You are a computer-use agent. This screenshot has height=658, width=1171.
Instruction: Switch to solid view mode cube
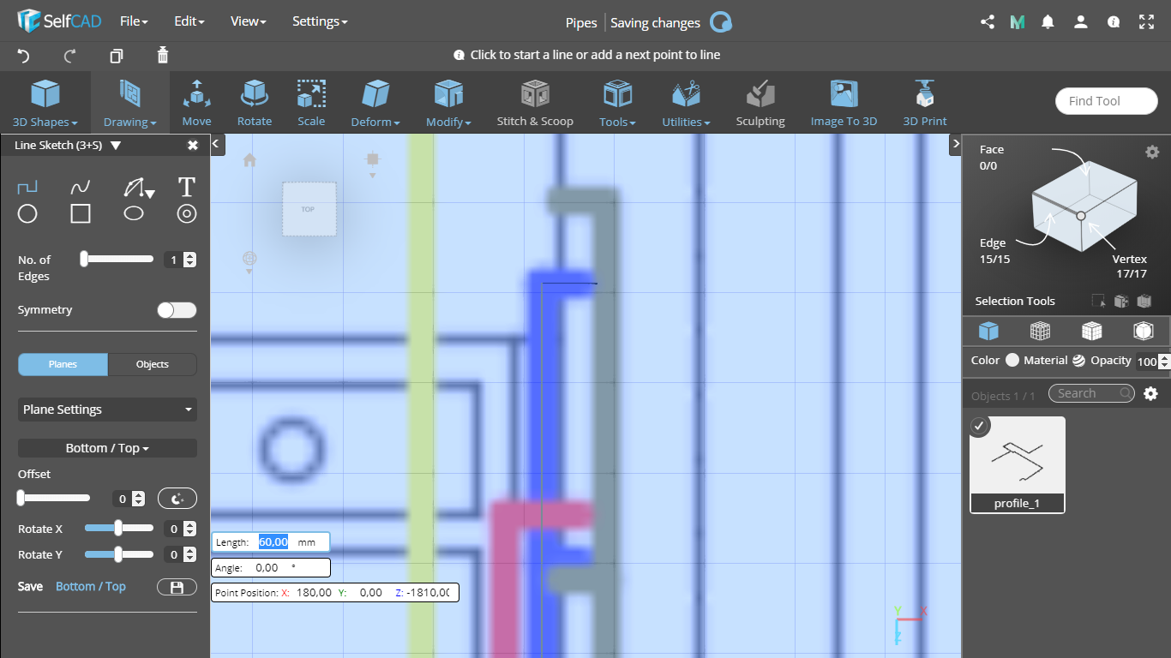click(988, 331)
